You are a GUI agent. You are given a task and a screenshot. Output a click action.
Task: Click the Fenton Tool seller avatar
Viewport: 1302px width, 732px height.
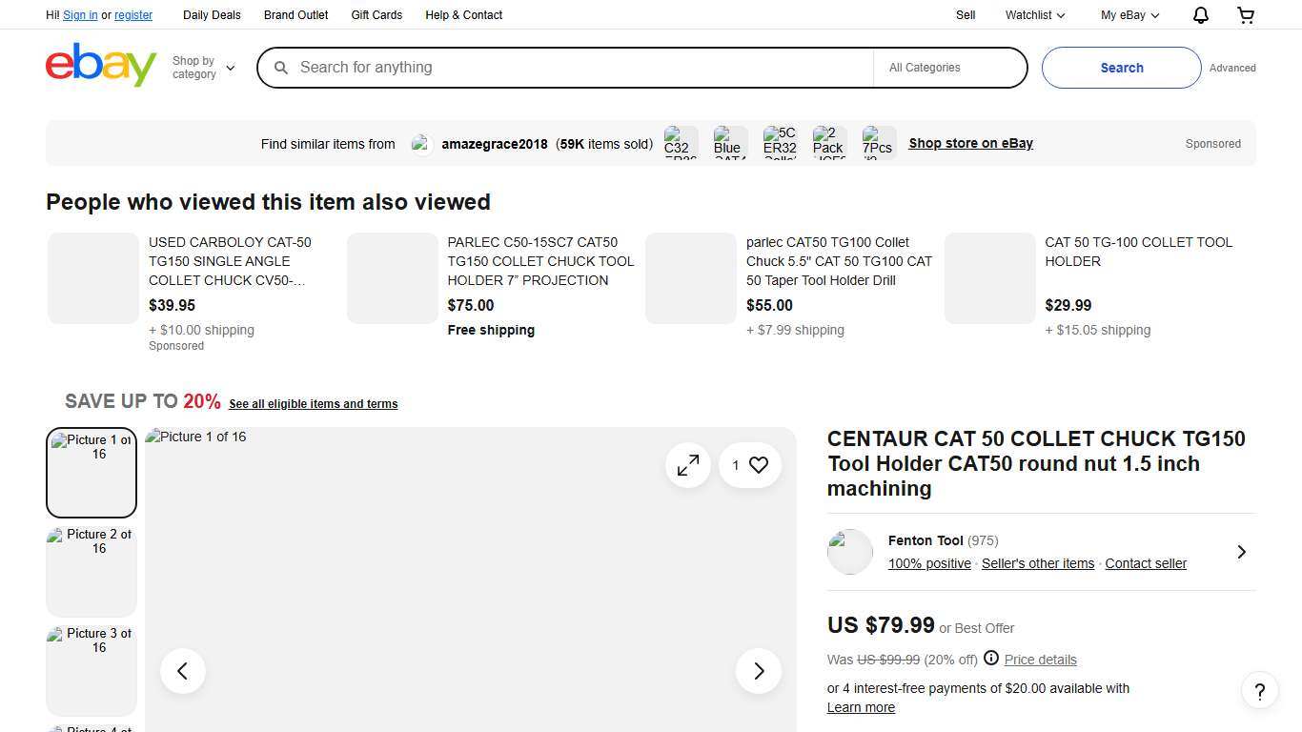click(x=849, y=552)
